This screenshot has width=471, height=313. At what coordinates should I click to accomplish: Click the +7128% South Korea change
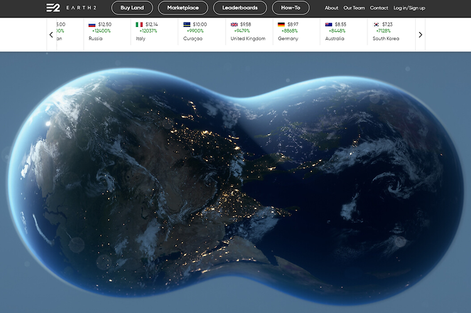click(384, 31)
